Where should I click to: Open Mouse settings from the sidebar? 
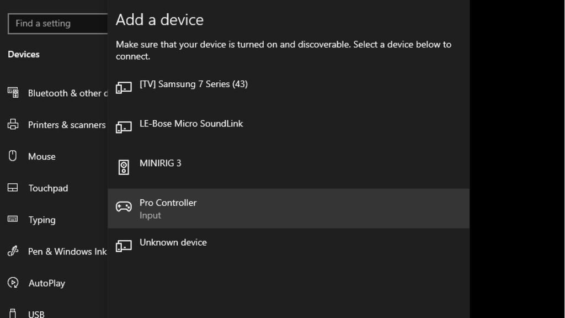pos(41,156)
